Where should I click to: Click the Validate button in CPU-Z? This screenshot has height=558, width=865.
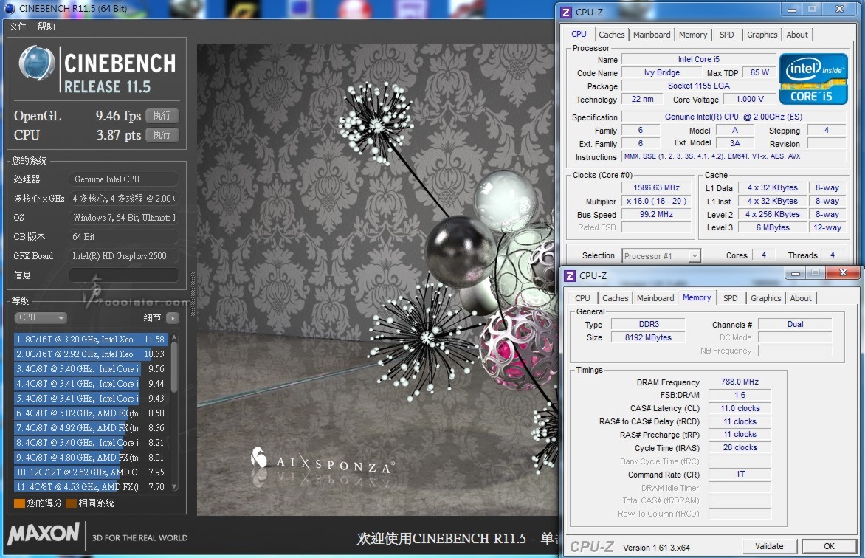(769, 546)
